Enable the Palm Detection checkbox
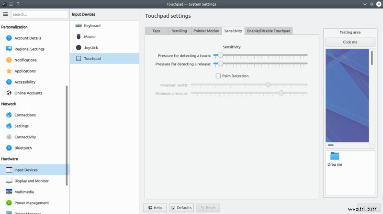The image size is (383, 214). 218,76
